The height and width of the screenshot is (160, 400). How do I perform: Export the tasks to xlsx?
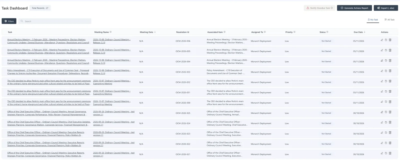click(x=386, y=8)
